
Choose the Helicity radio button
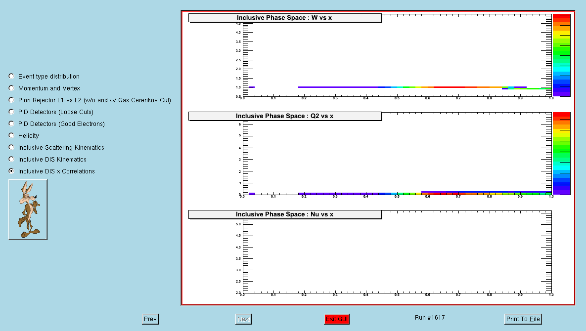pyautogui.click(x=24, y=136)
